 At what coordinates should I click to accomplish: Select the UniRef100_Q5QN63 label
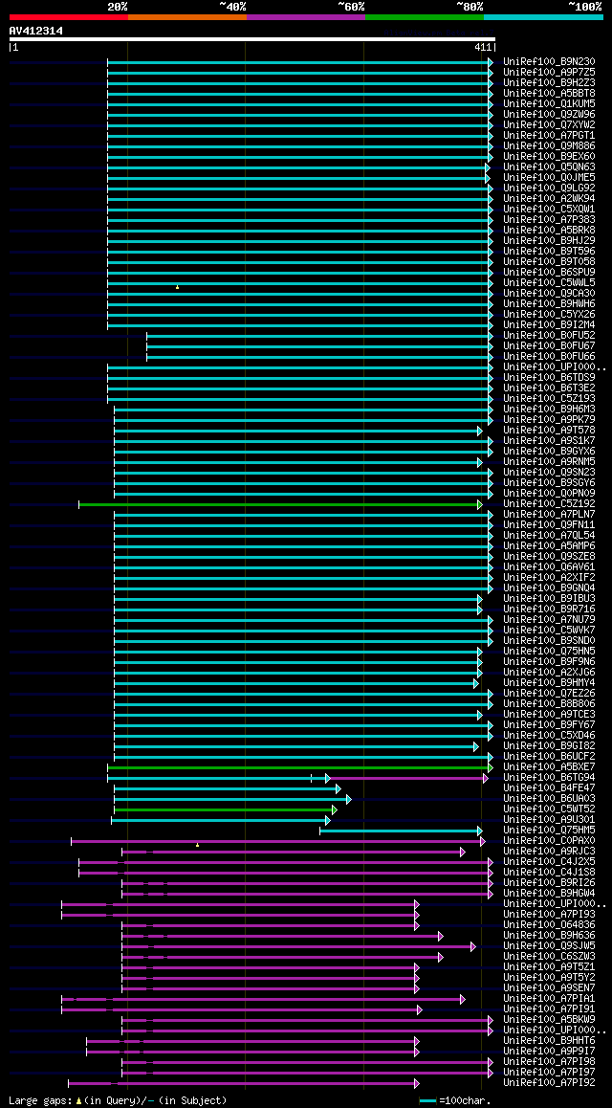549,167
